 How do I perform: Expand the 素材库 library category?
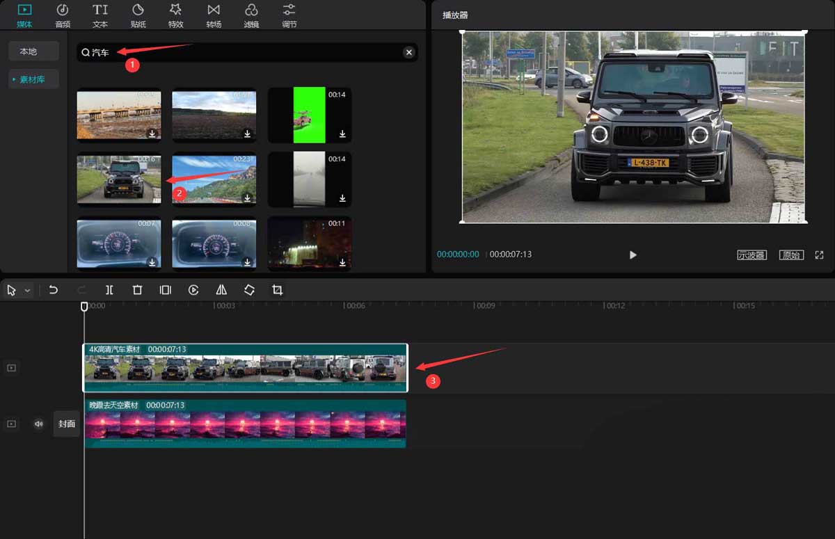pyautogui.click(x=33, y=79)
